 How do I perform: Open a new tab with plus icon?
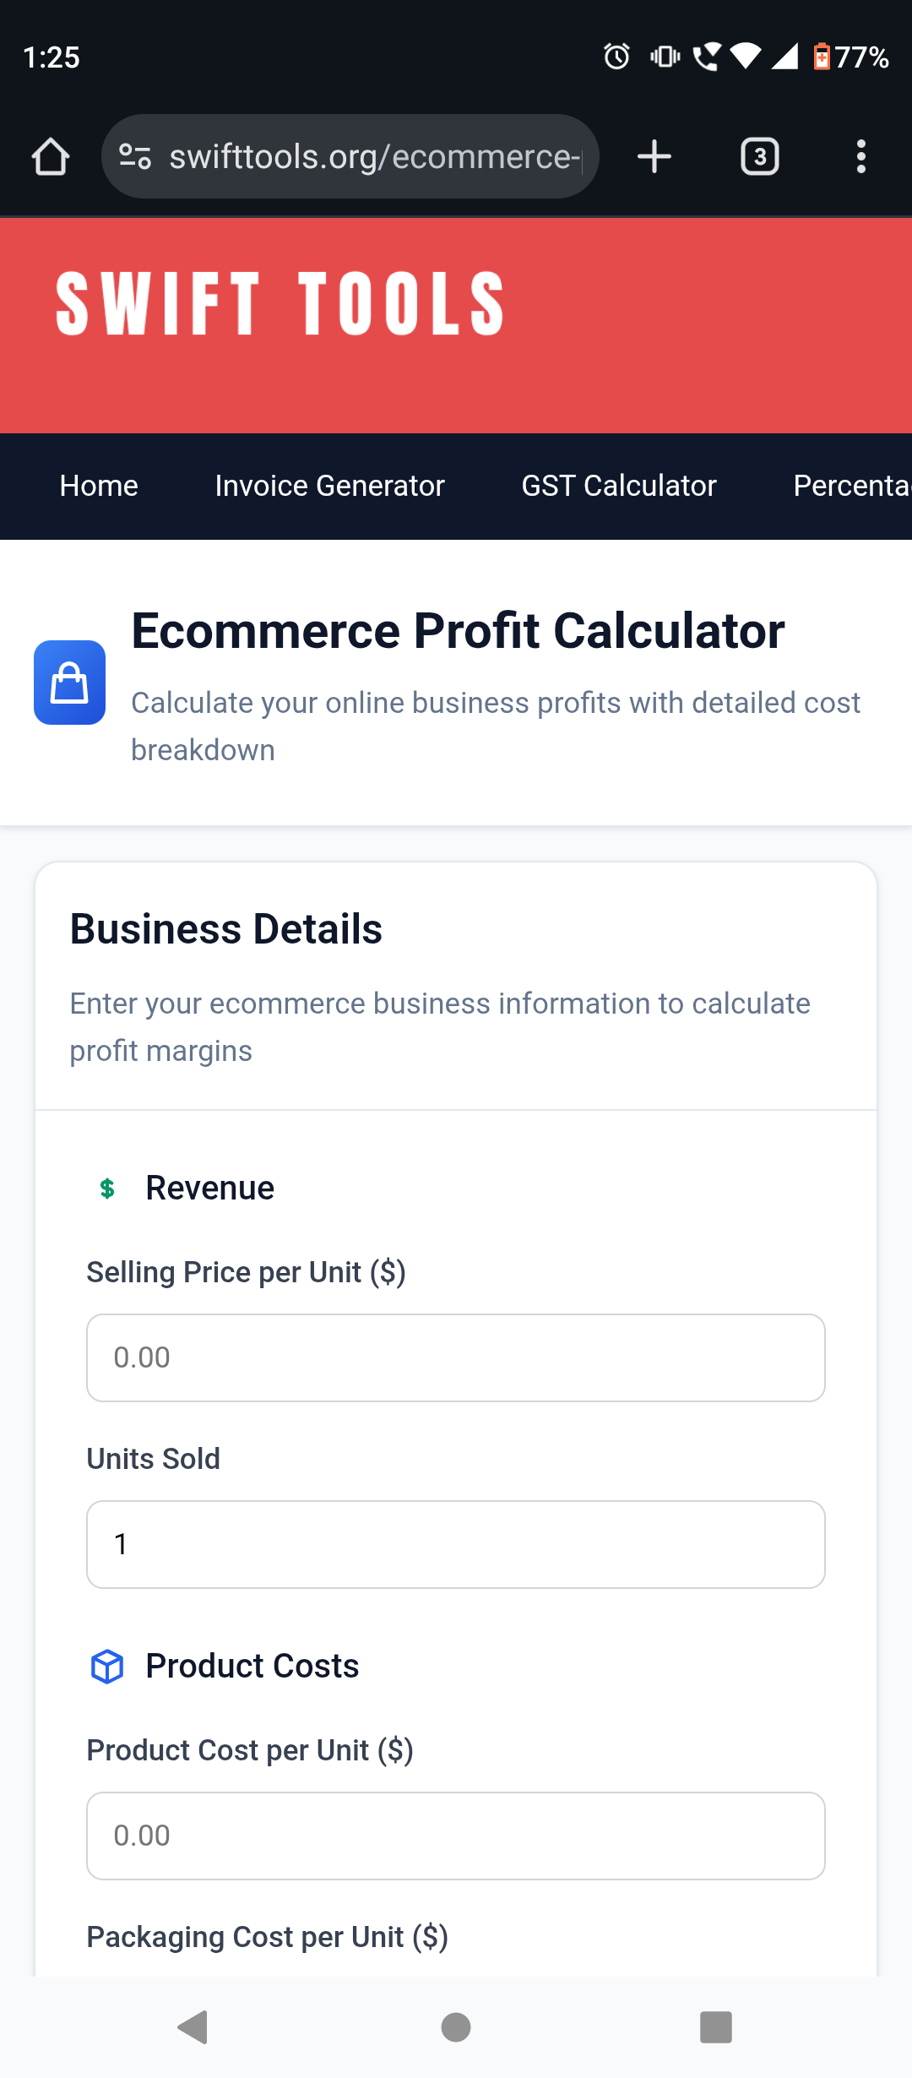654,156
